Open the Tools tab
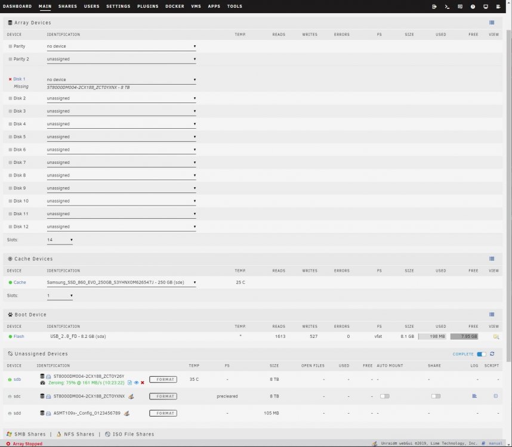Viewport: 512px width, 447px height. click(235, 6)
